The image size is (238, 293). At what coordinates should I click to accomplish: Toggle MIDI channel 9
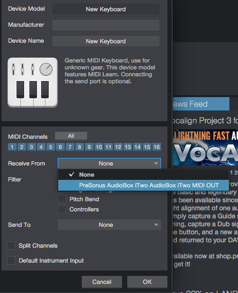tap(89, 147)
